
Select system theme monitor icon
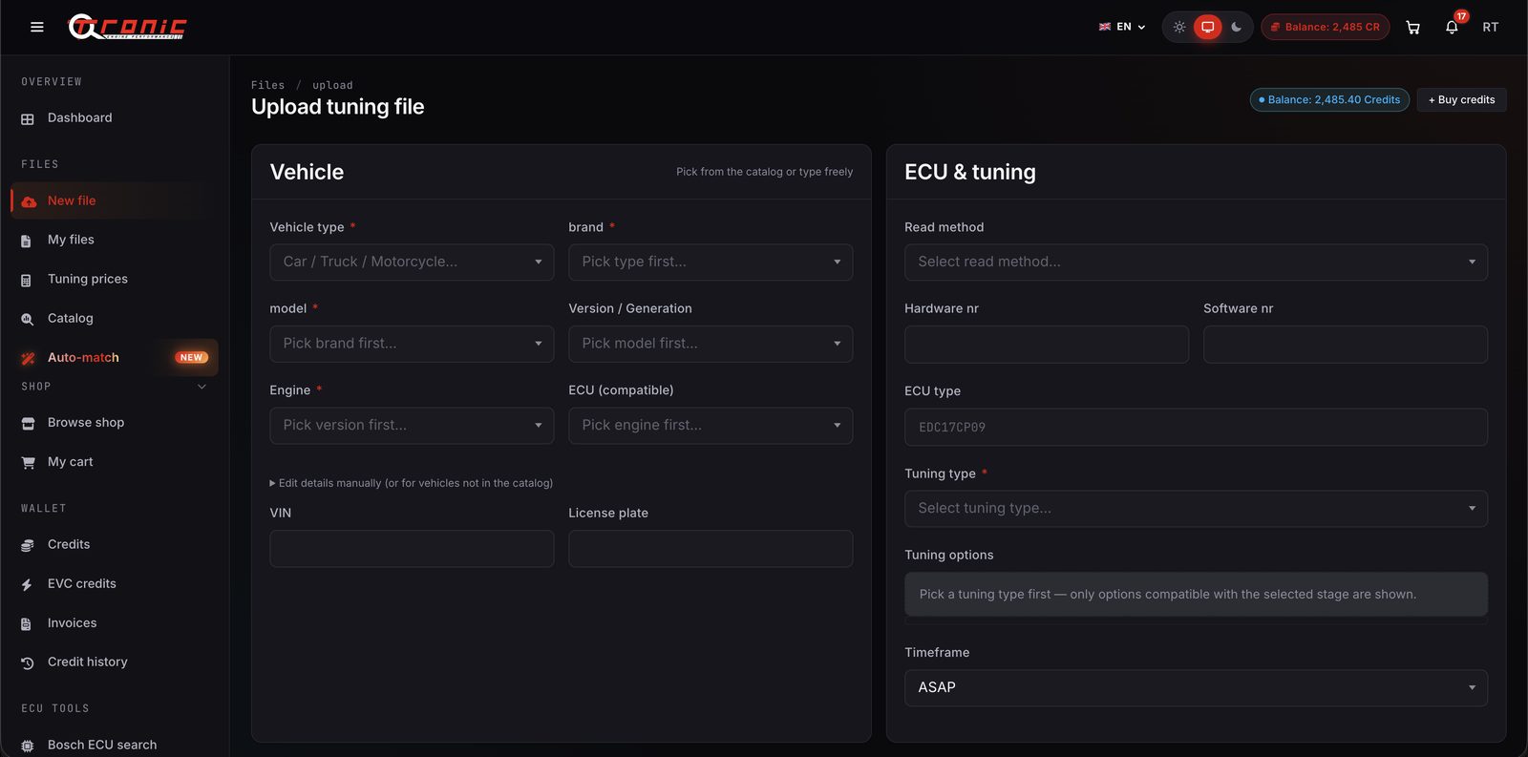(x=1208, y=27)
